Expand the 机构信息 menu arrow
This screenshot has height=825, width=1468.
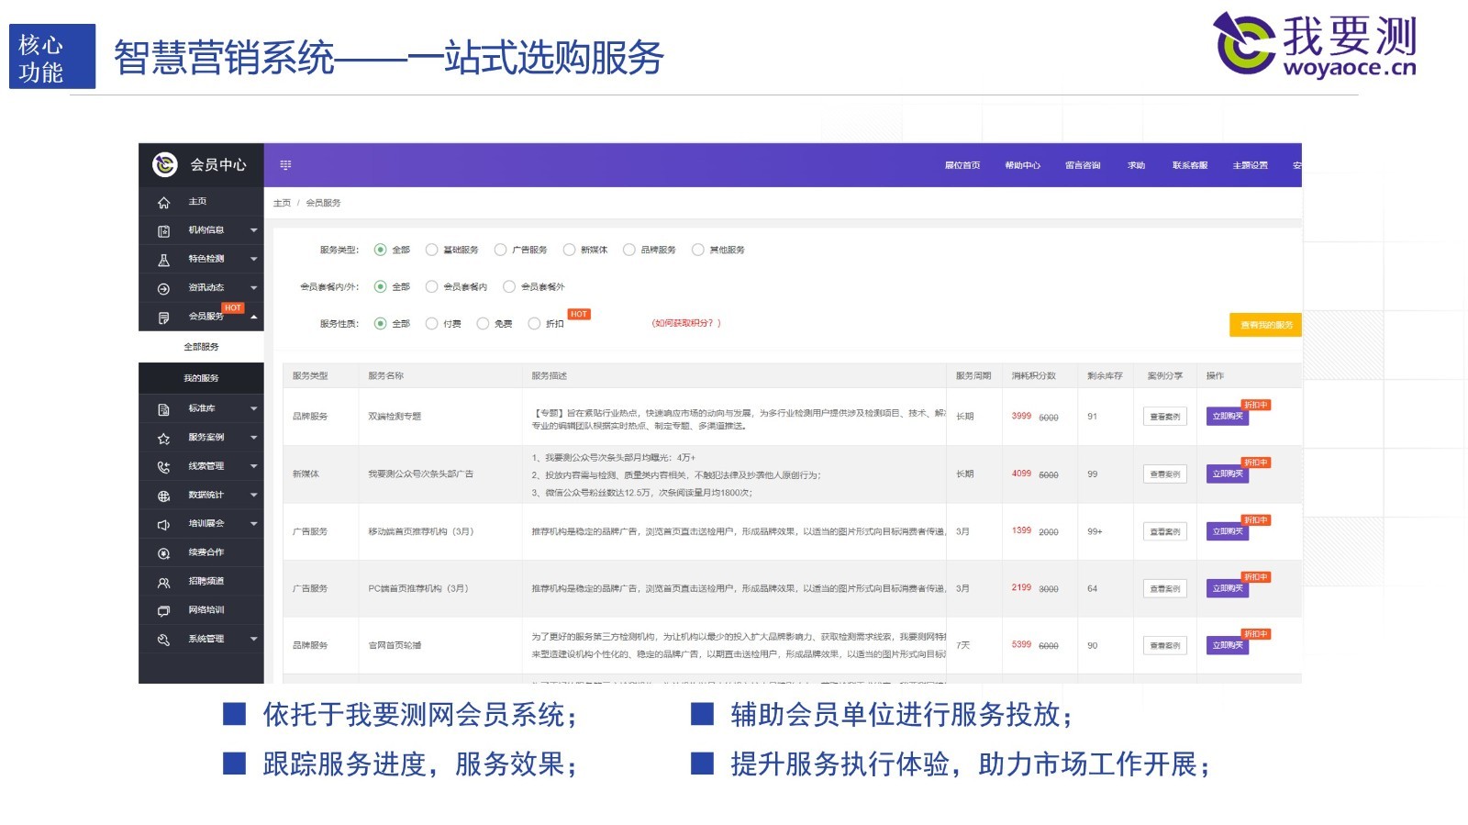click(x=254, y=230)
